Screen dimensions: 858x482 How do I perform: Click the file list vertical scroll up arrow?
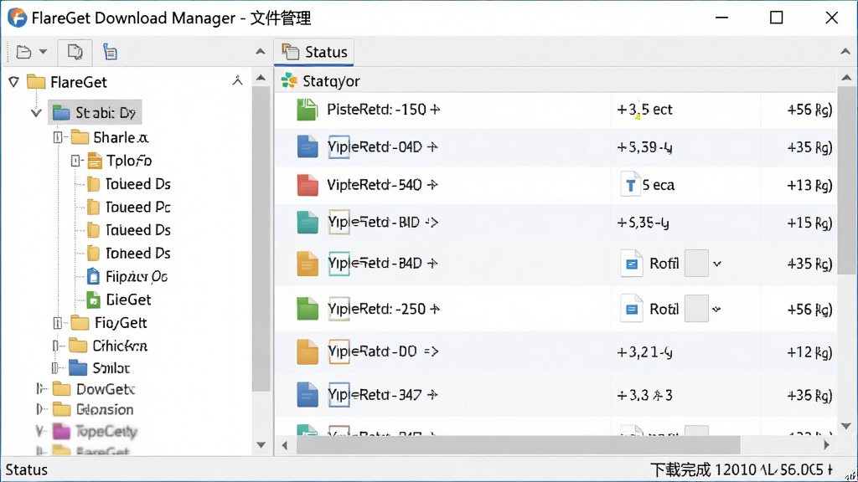coord(846,78)
